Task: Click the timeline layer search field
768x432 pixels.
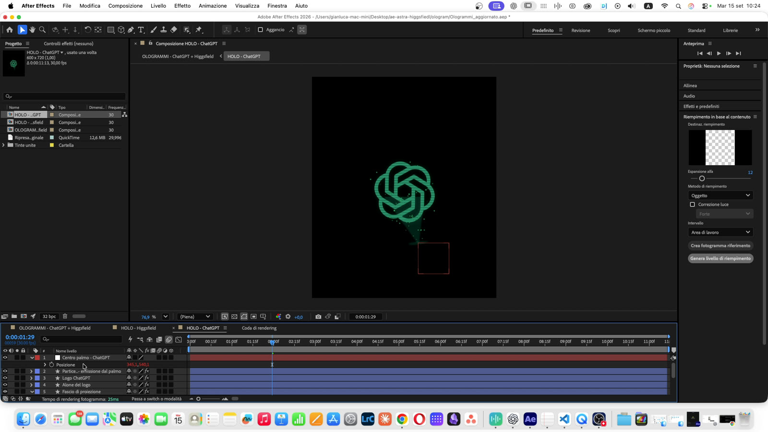Action: click(x=82, y=339)
